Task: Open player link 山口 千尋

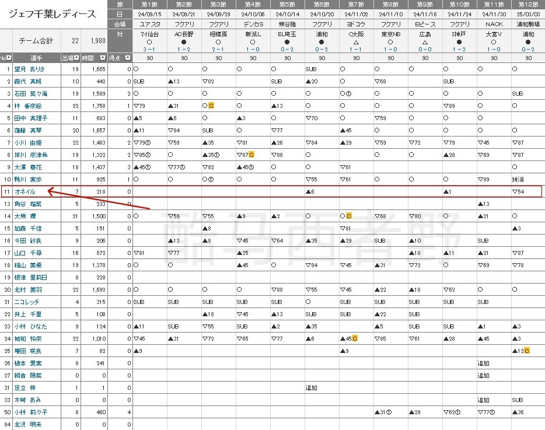Action: tap(28, 253)
